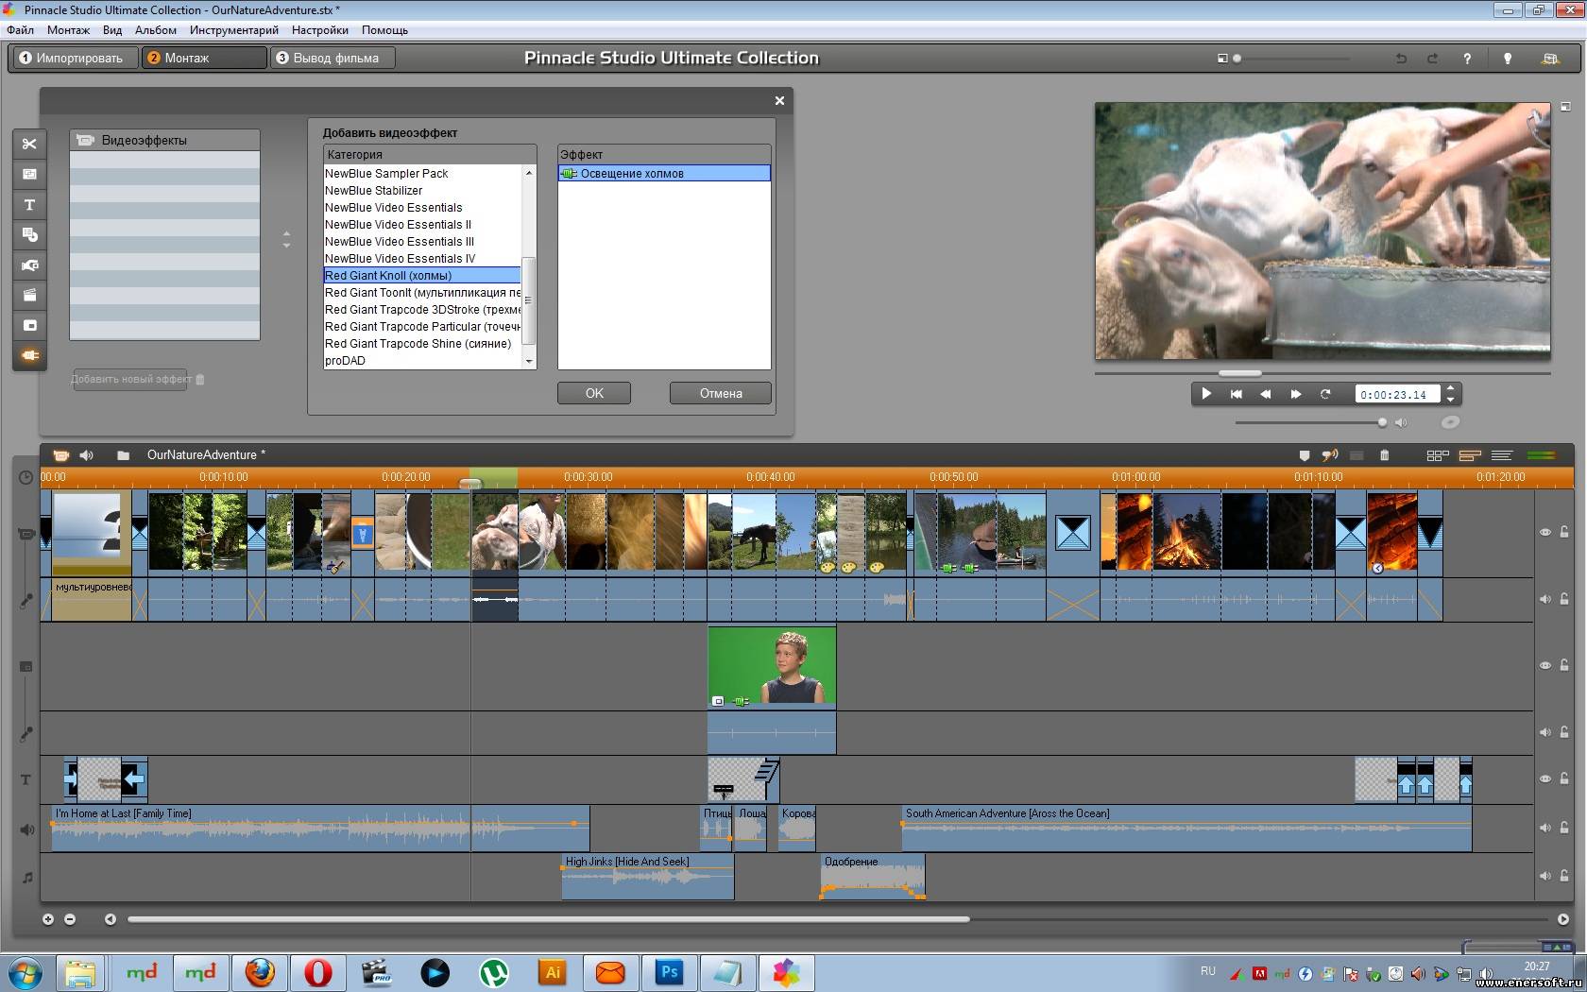1587x992 pixels.
Task: Lock the main video track
Action: (1564, 532)
